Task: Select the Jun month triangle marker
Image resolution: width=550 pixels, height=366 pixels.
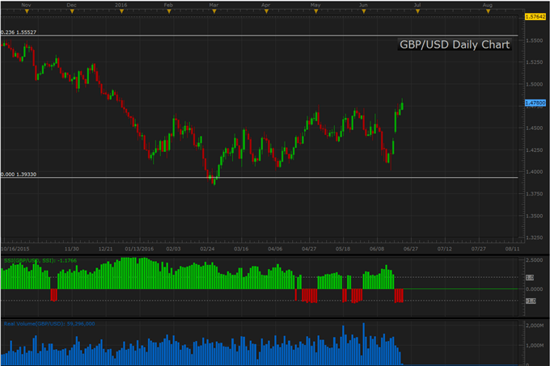Action: (x=364, y=11)
